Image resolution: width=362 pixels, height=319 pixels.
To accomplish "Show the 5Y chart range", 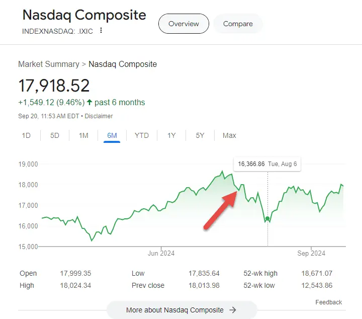I will coord(200,135).
